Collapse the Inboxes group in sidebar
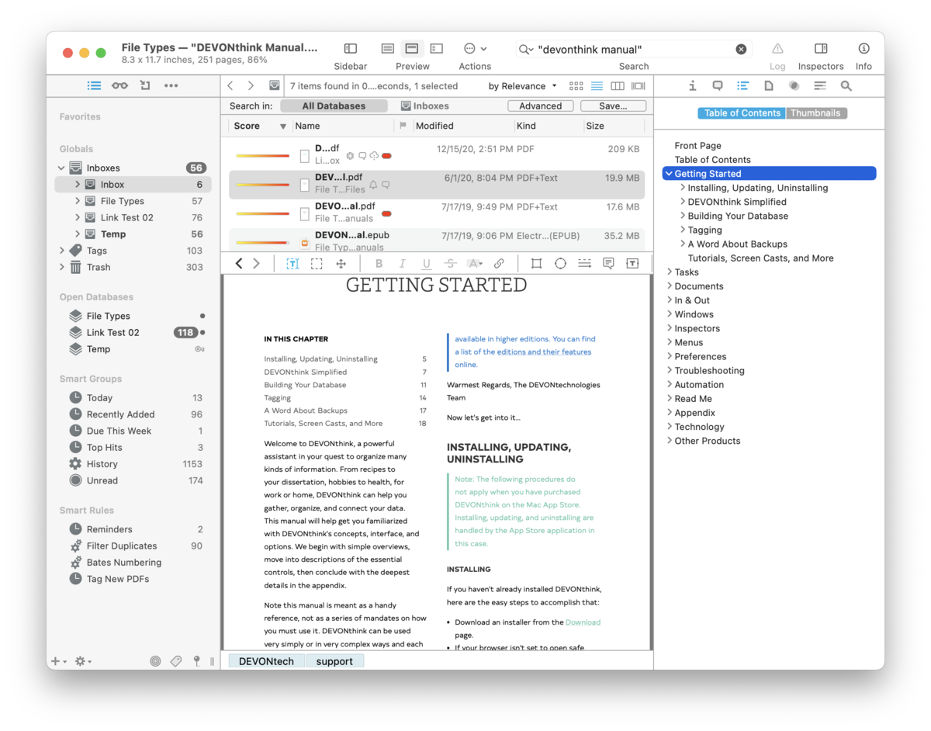Screen dimensions: 931x731 coord(62,168)
